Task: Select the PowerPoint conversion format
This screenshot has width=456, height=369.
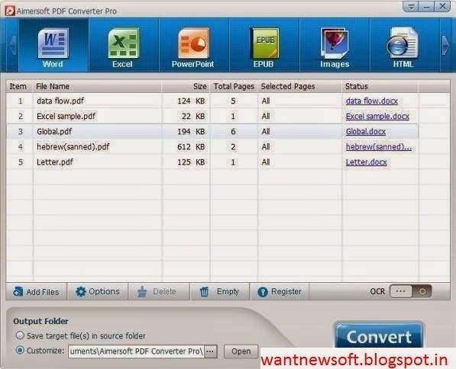Action: point(194,46)
